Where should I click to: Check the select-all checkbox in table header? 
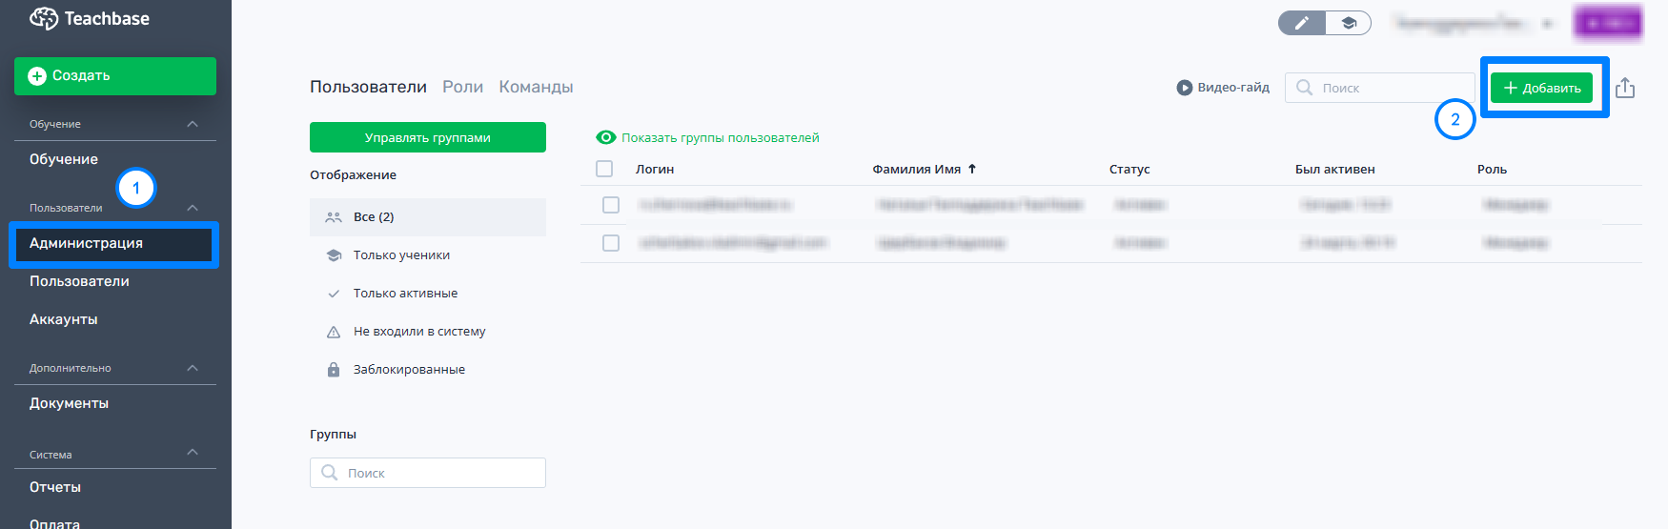(x=604, y=169)
